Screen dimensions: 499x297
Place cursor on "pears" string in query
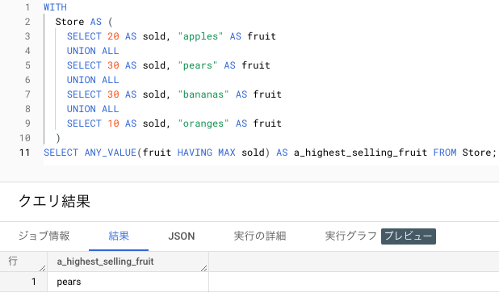tap(198, 65)
